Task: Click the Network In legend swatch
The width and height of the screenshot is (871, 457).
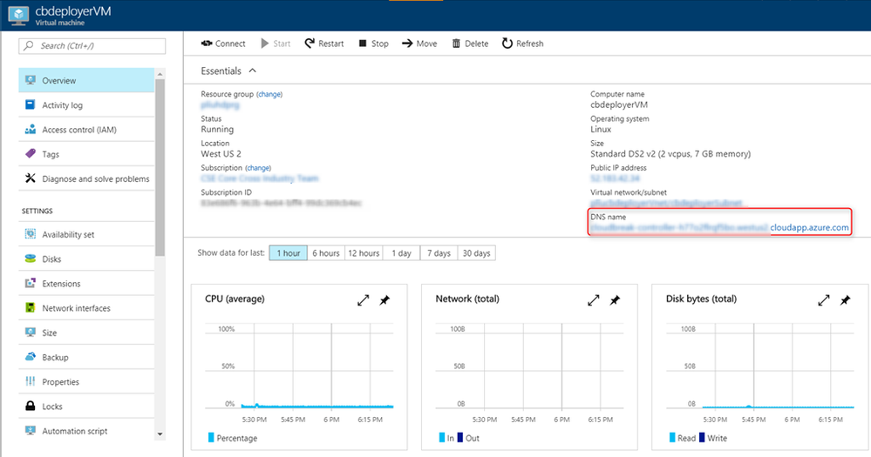Action: coord(442,438)
